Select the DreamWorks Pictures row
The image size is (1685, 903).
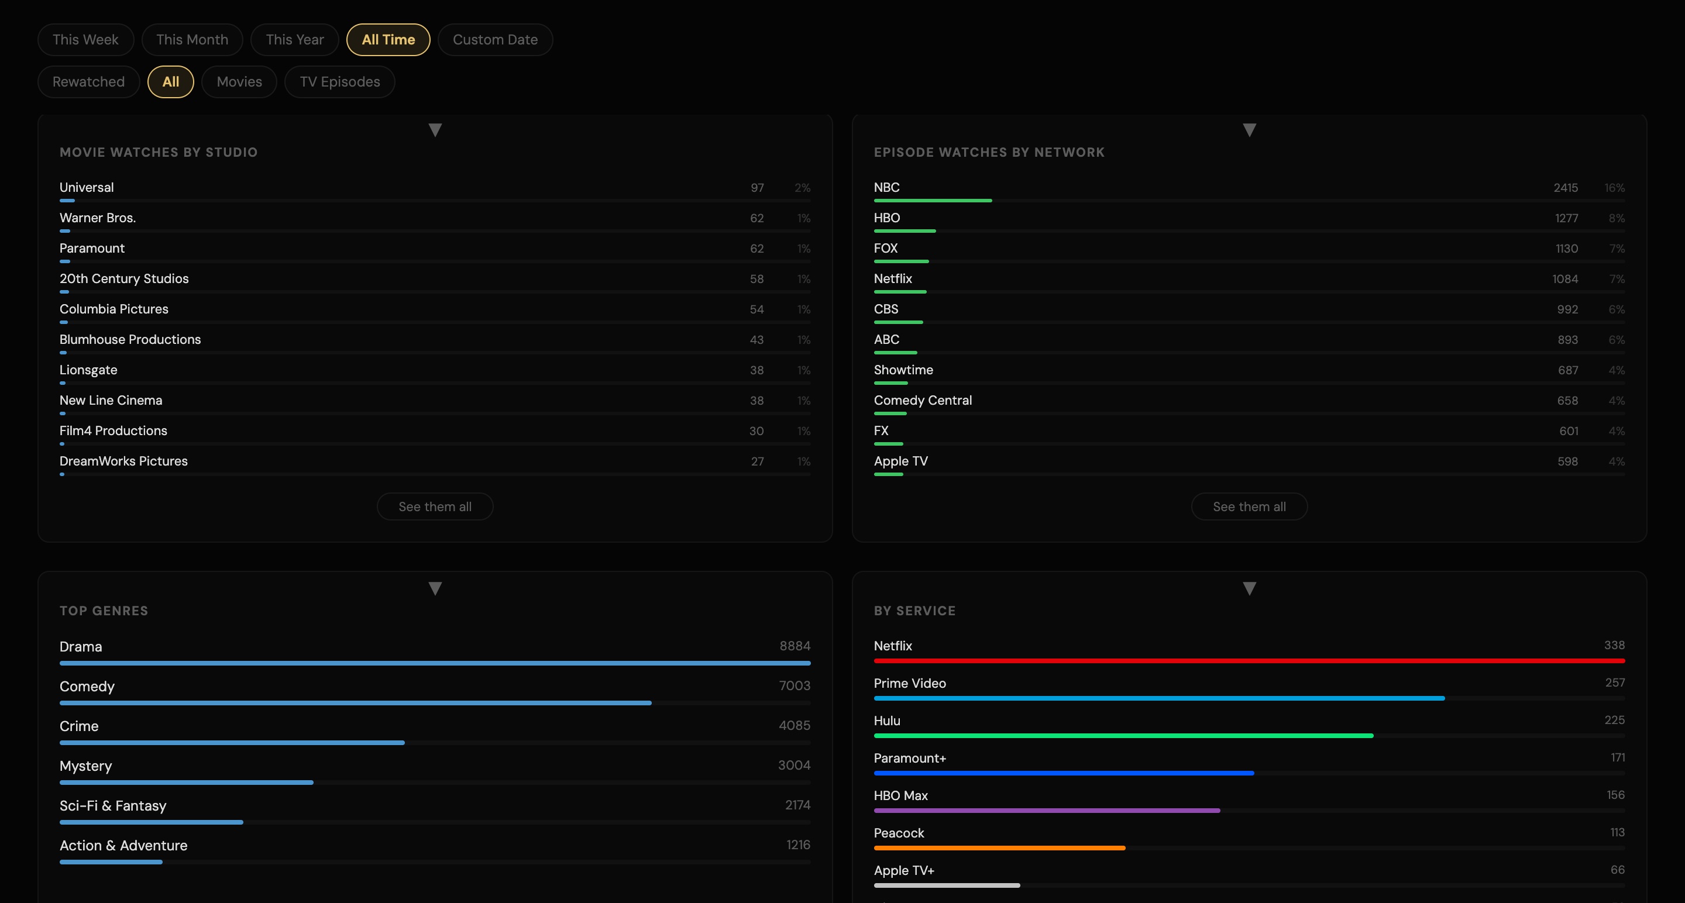(x=435, y=464)
